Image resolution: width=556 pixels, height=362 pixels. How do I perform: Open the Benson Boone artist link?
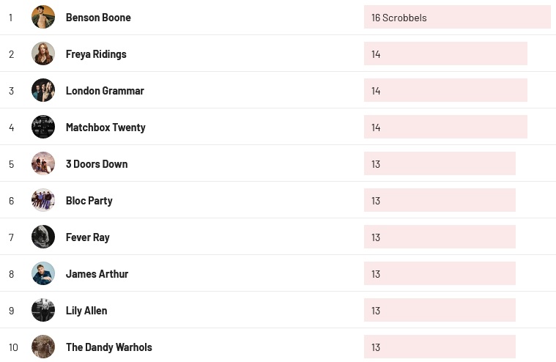(98, 18)
